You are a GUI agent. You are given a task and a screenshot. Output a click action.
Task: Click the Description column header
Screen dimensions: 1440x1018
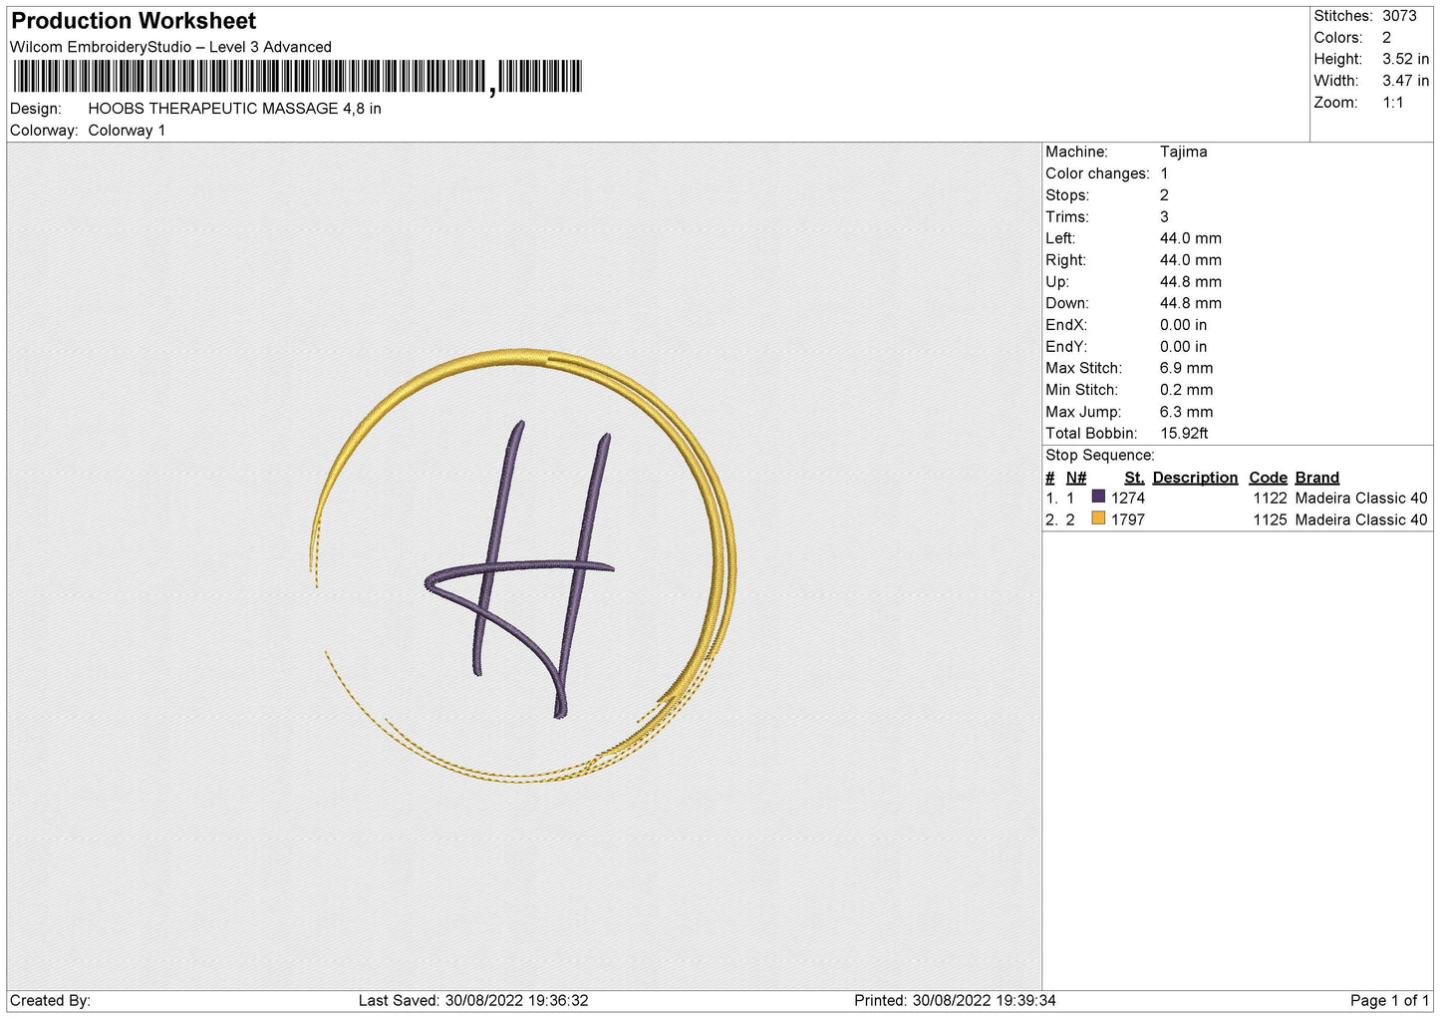(x=1195, y=478)
